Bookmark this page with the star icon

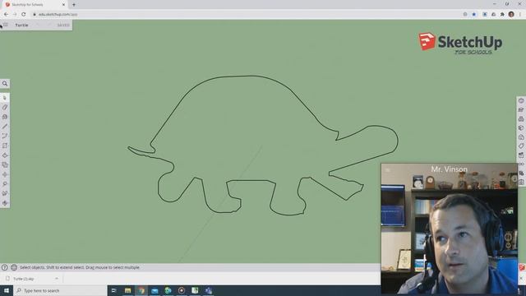pyautogui.click(x=474, y=15)
